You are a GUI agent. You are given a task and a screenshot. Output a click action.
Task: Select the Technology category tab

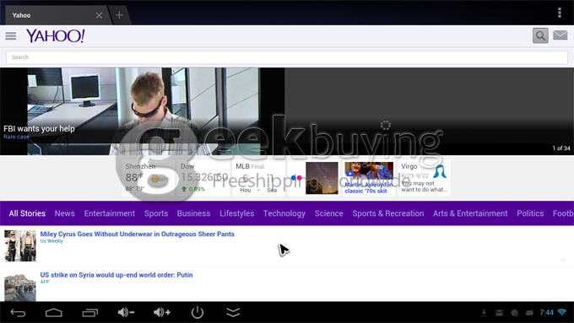[x=284, y=213]
